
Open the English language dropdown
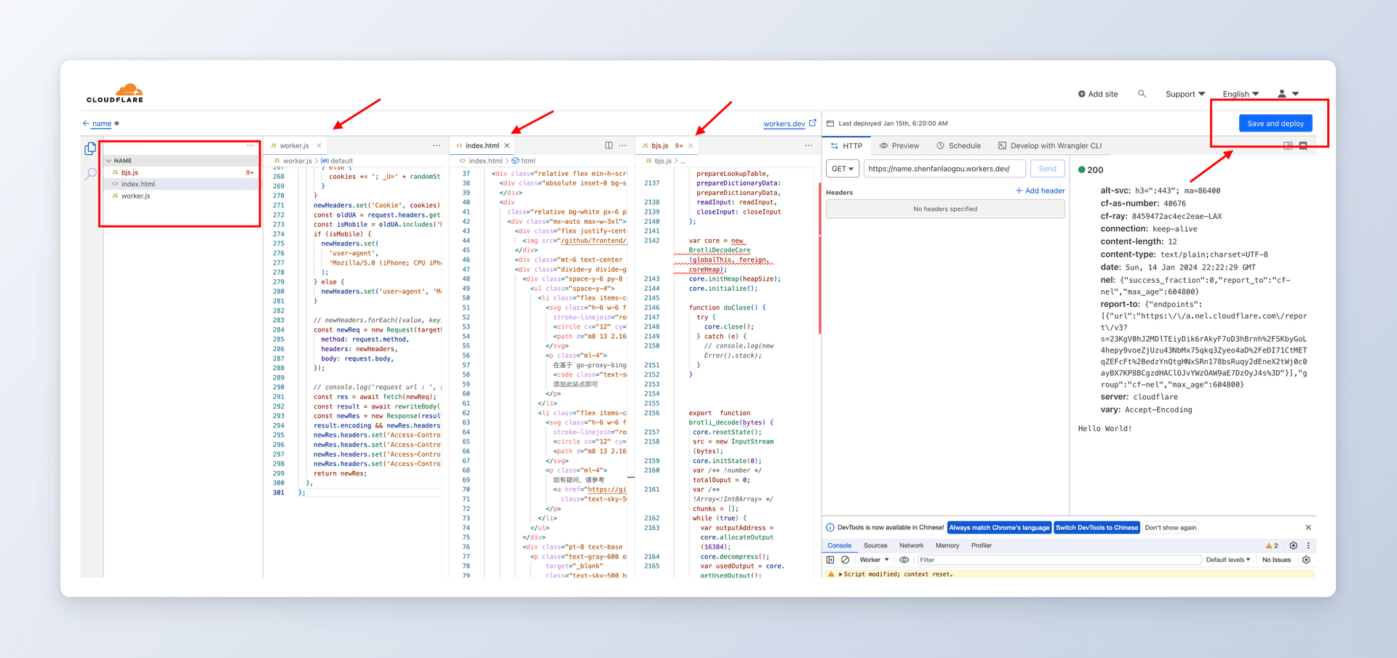pyautogui.click(x=1241, y=94)
